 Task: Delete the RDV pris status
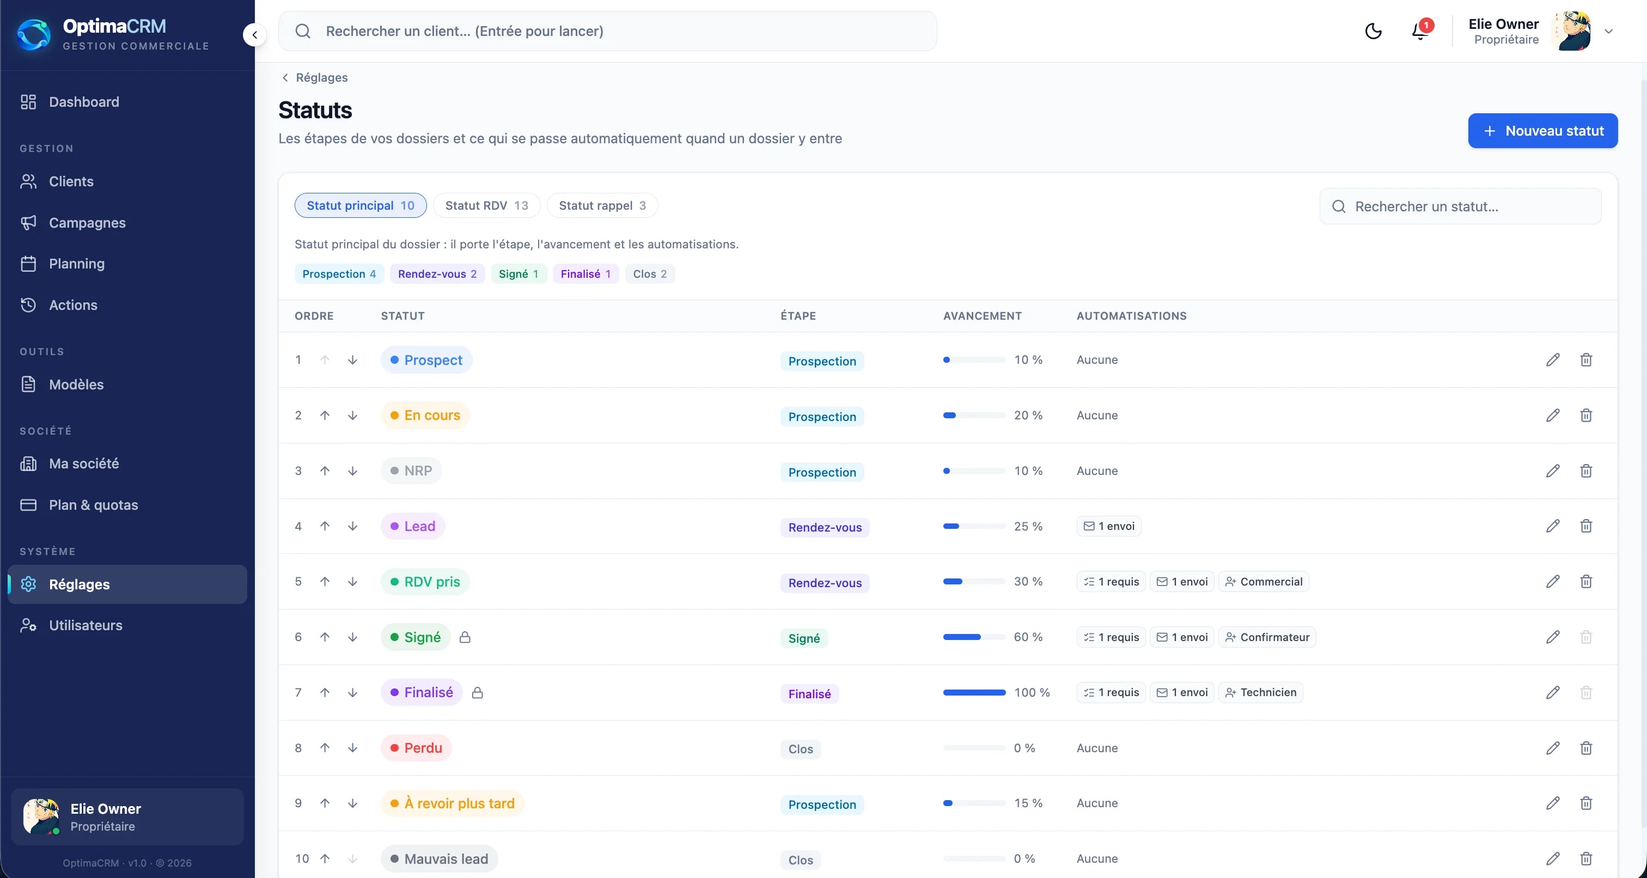1586,581
